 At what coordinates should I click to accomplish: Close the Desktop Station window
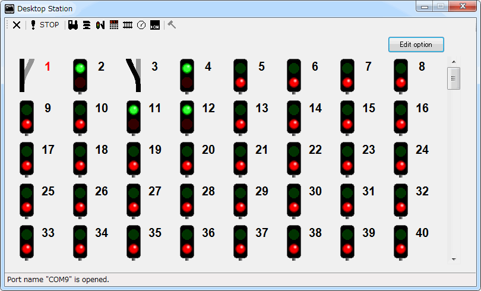pyautogui.click(x=463, y=6)
